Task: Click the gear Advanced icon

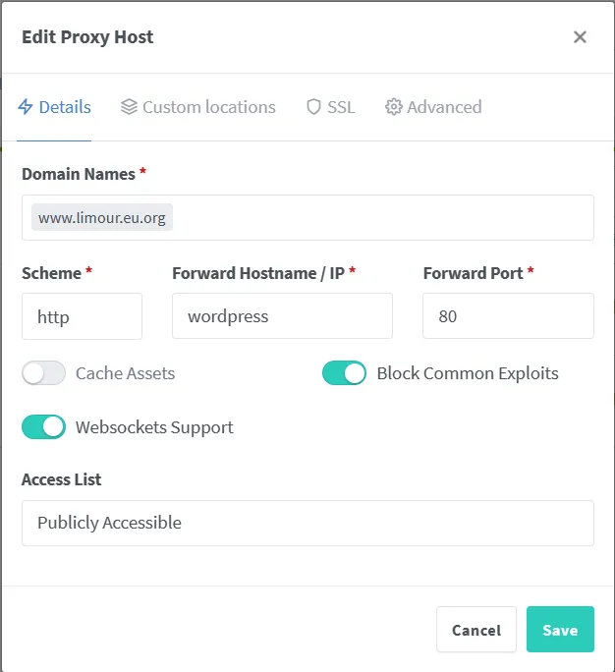Action: (394, 107)
